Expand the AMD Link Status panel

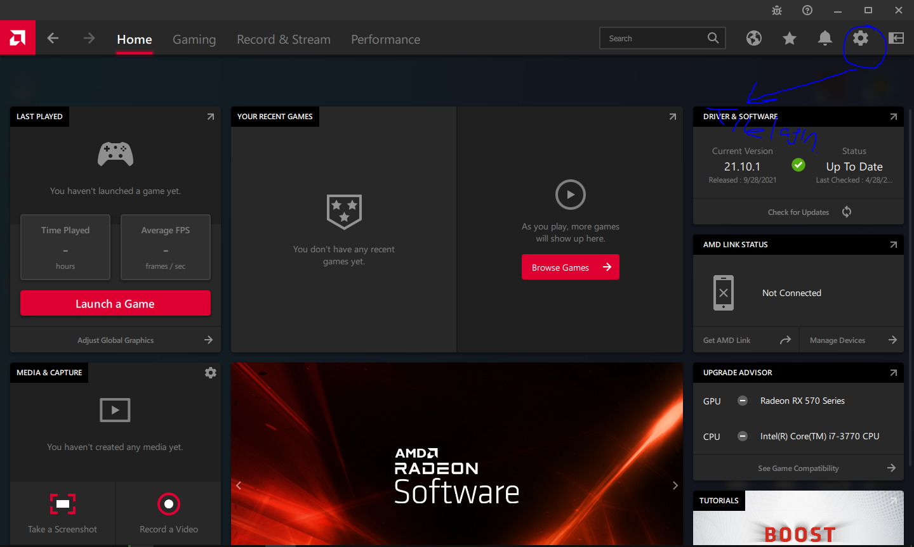click(x=894, y=245)
